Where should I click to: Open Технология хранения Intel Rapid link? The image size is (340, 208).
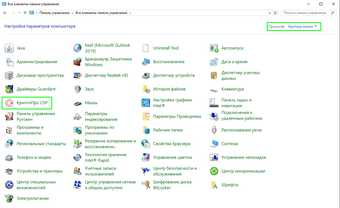[x=106, y=157]
